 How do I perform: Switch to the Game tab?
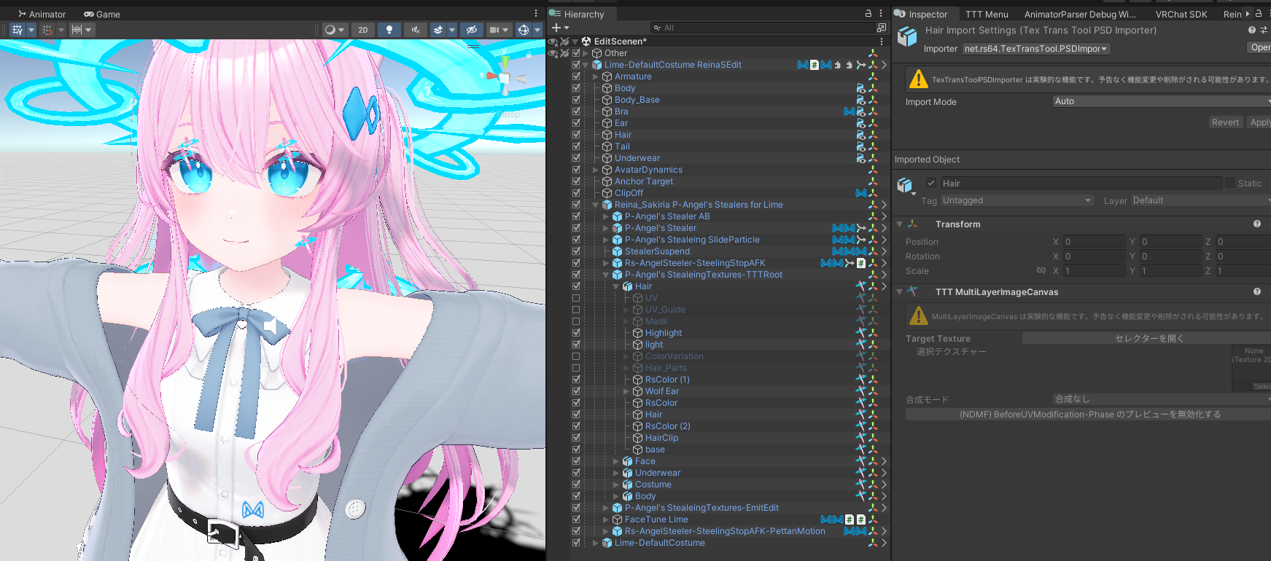click(102, 14)
